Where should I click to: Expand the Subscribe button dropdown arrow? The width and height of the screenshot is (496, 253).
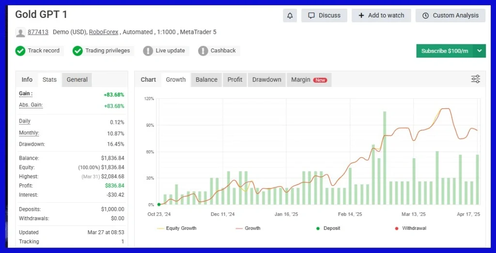coord(479,51)
